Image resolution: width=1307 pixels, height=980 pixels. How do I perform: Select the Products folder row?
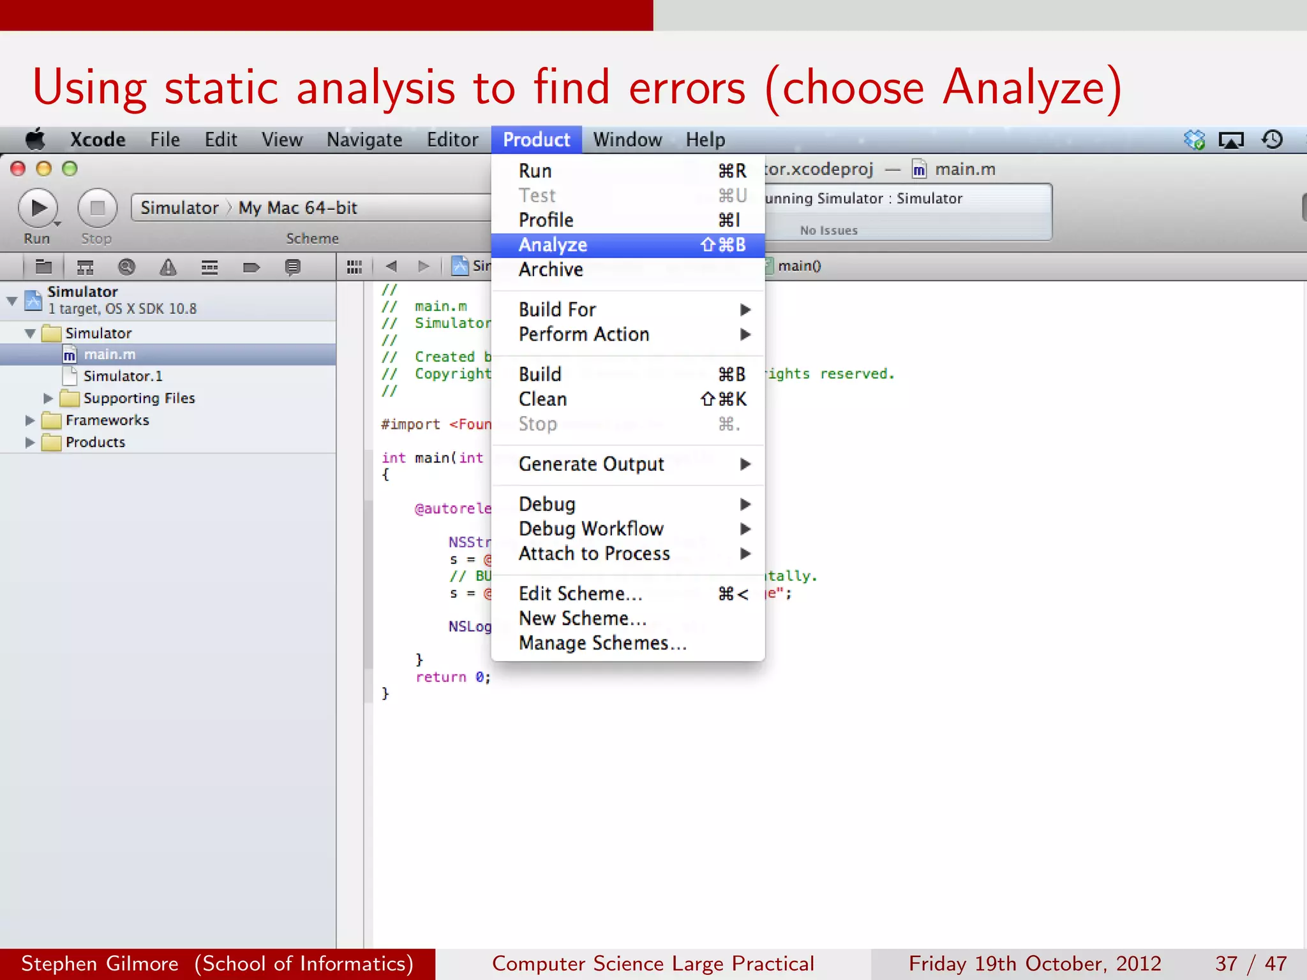pyautogui.click(x=168, y=442)
